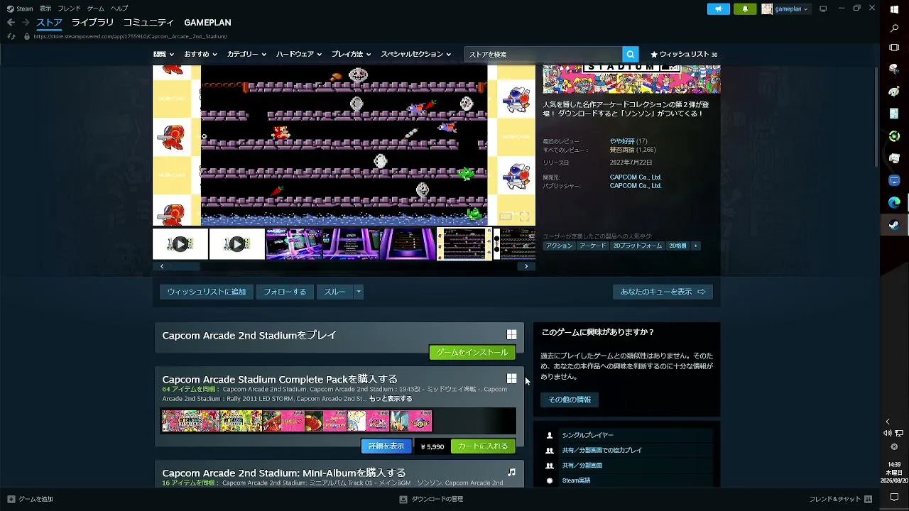Click あなたのキューを表示 button
The height and width of the screenshot is (511, 909).
(x=663, y=292)
